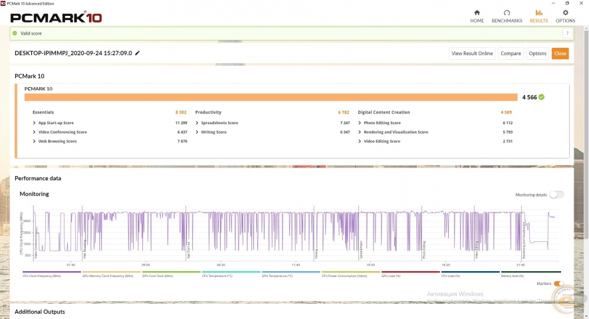The height and width of the screenshot is (319, 589).
Task: Click the PCMark 10 logo
Action: (x=56, y=17)
